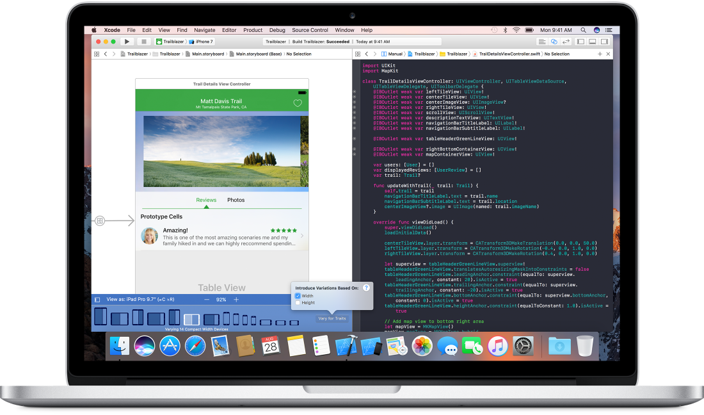Switch to the version editor

point(566,42)
